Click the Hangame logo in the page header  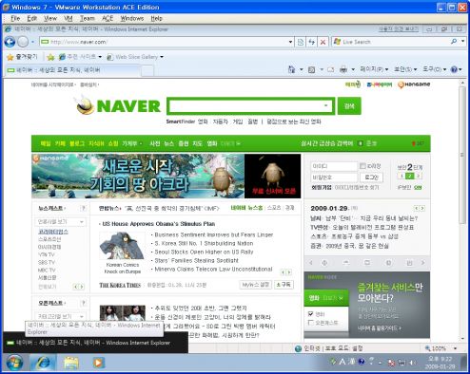pos(414,84)
